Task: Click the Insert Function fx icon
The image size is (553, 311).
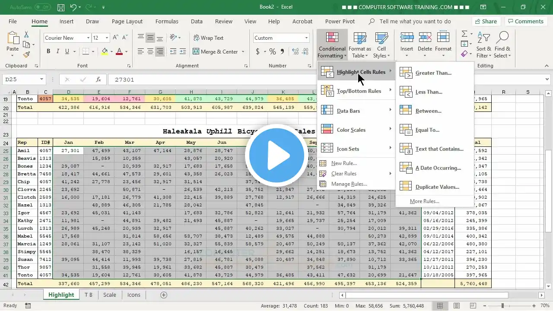Action: 99,79
